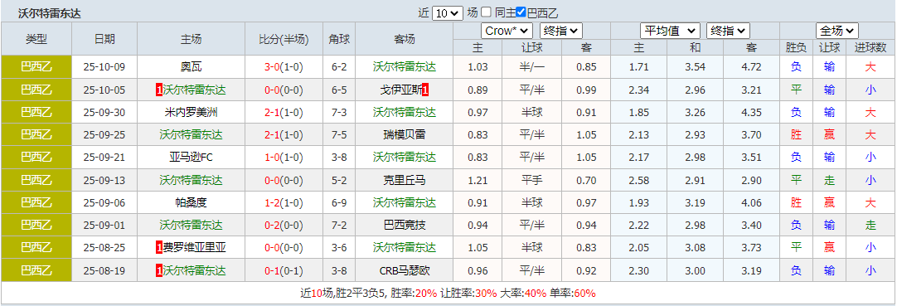Enable the 同主 checkbox
The width and height of the screenshot is (897, 306).
pyautogui.click(x=487, y=12)
